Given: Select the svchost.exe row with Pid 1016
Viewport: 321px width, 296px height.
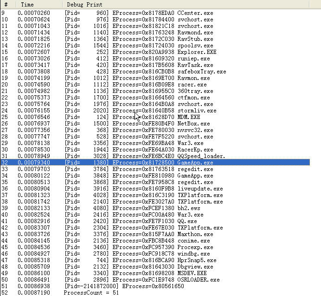Looking at the screenshot, I should [155, 26].
